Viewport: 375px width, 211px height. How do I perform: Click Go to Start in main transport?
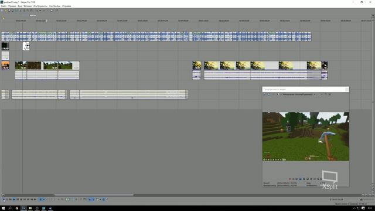click(x=25, y=199)
